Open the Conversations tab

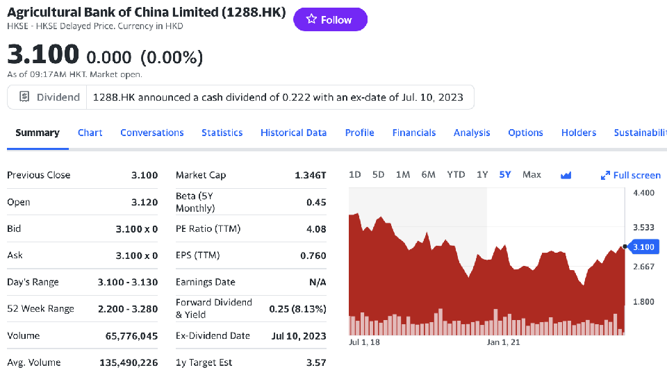point(152,133)
